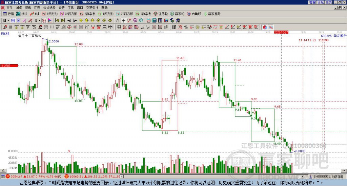Click the 3054.67 index value in status bar
347x186 pixels.
tap(17, 176)
